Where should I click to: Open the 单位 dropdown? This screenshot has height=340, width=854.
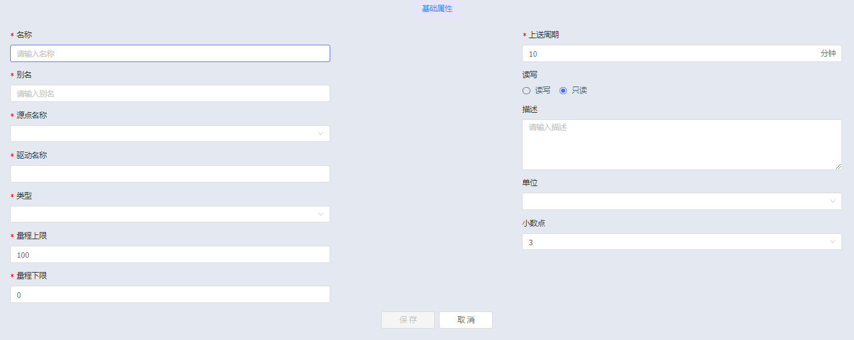681,202
